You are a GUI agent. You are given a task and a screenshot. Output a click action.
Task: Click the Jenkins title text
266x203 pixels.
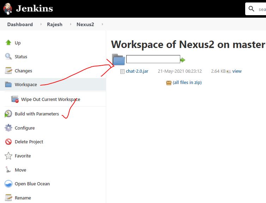coord(35,8)
